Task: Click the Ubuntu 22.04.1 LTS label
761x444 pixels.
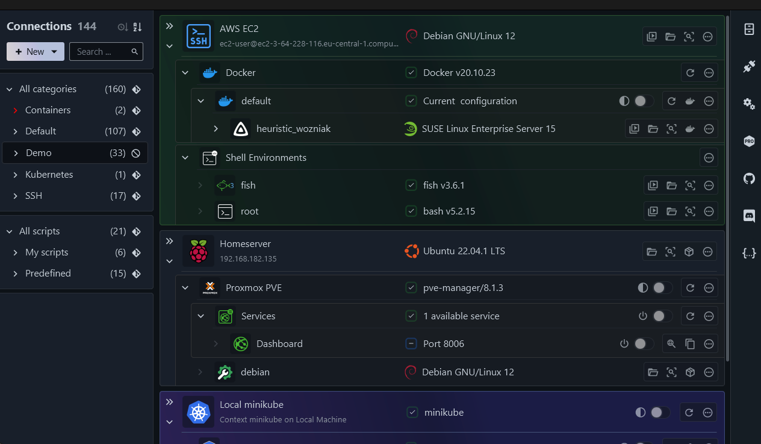Action: (x=464, y=251)
